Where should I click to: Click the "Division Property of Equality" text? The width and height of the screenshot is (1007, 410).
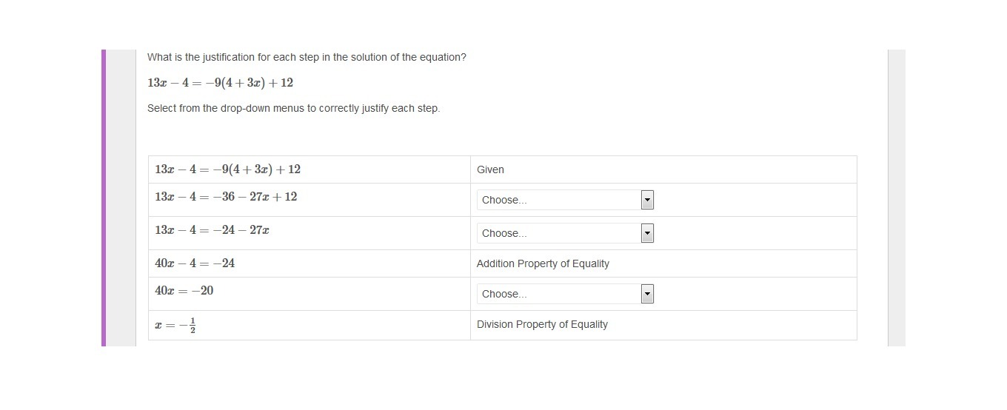[x=542, y=324]
